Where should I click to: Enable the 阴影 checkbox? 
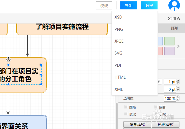(156, 107)
